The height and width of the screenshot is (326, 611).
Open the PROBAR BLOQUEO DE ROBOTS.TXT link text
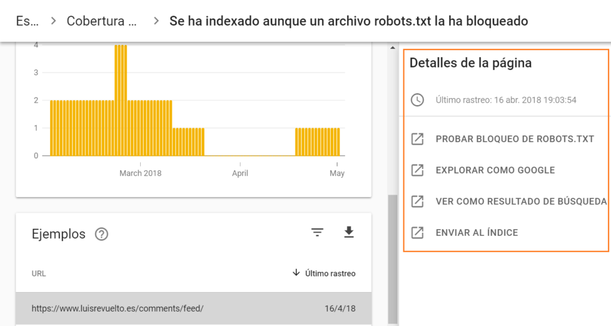(x=515, y=139)
